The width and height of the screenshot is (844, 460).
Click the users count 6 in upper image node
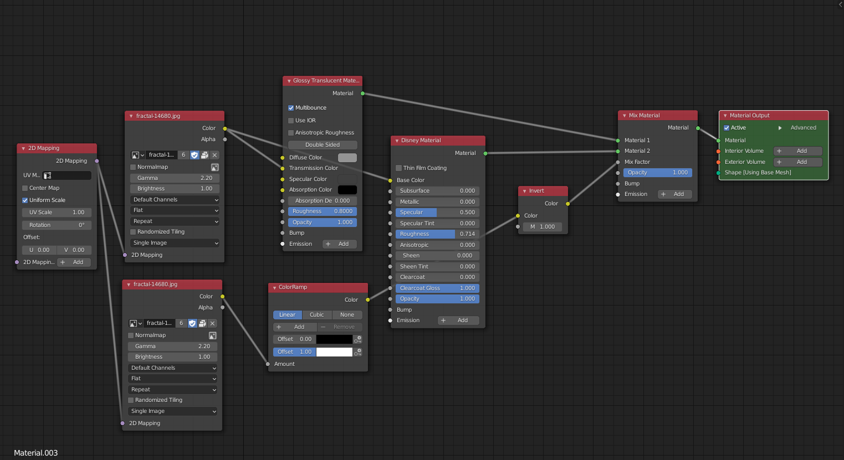point(183,155)
